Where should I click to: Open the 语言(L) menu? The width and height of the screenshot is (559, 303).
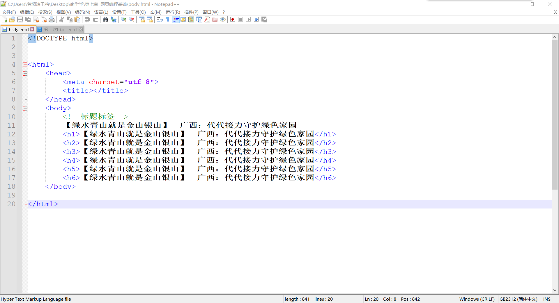pos(101,12)
